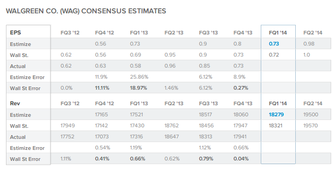The height and width of the screenshot is (171, 333).
Task: Select the Estimize Error revenue row label
Action: coord(27,148)
